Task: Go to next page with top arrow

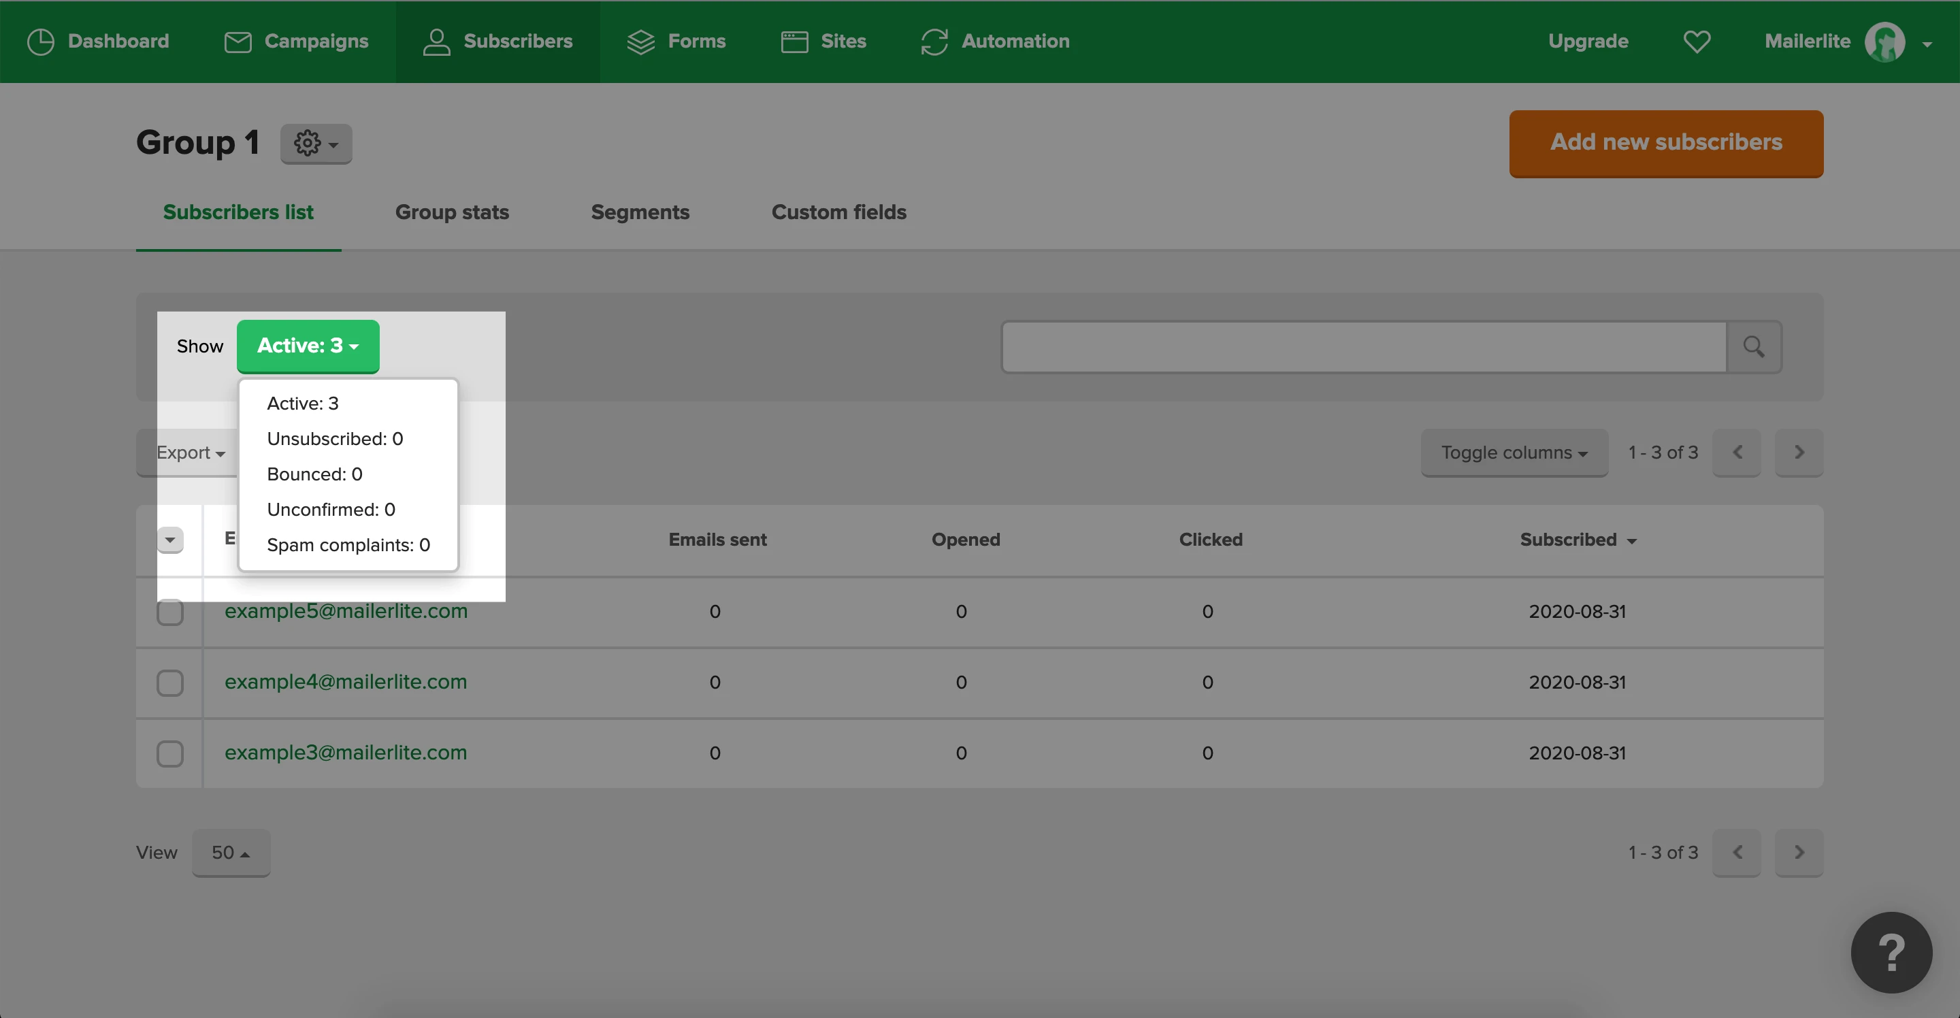Action: point(1799,452)
